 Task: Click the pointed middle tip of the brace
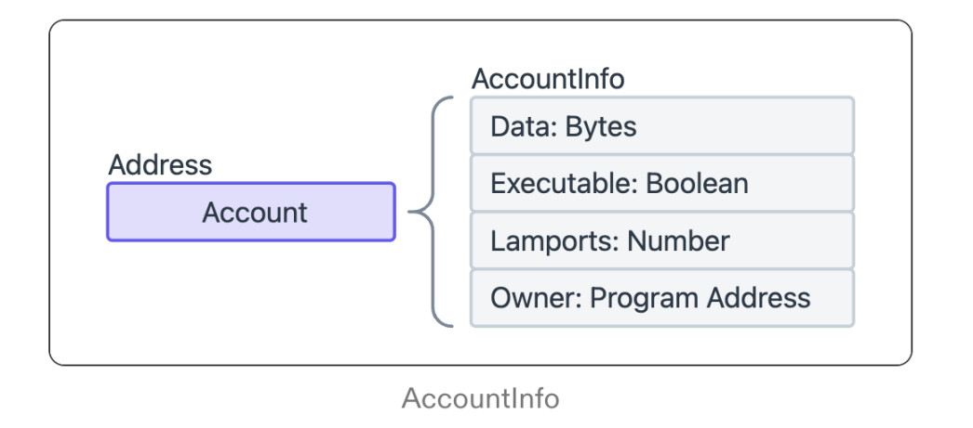(411, 213)
